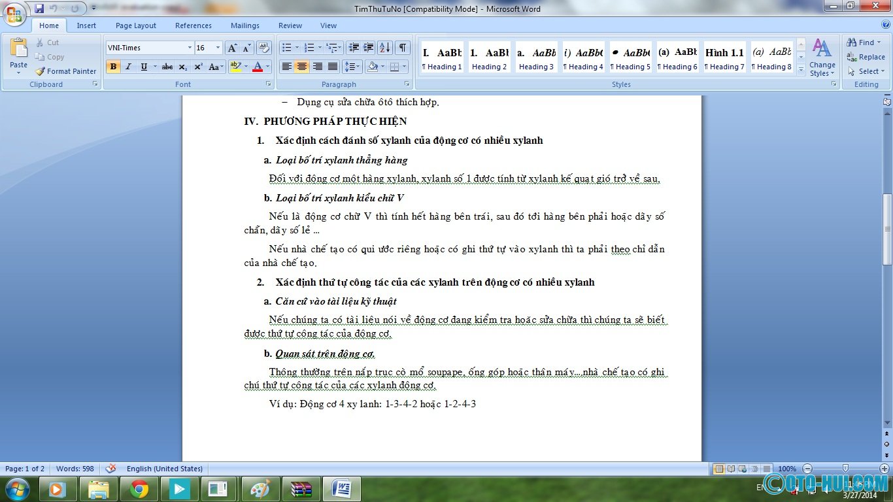This screenshot has height=502, width=893.
Task: Apply the Heading 7 Hình 1.1 style
Action: pos(724,58)
